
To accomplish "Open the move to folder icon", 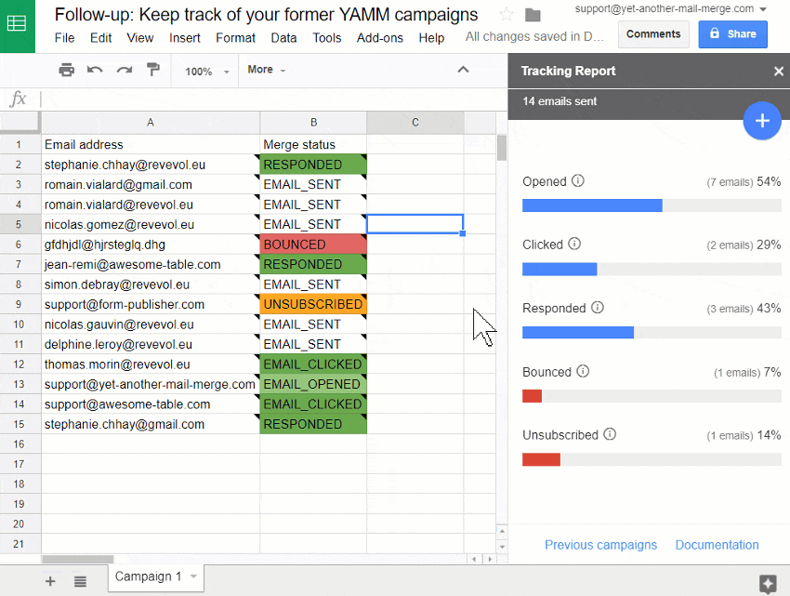I will point(533,15).
